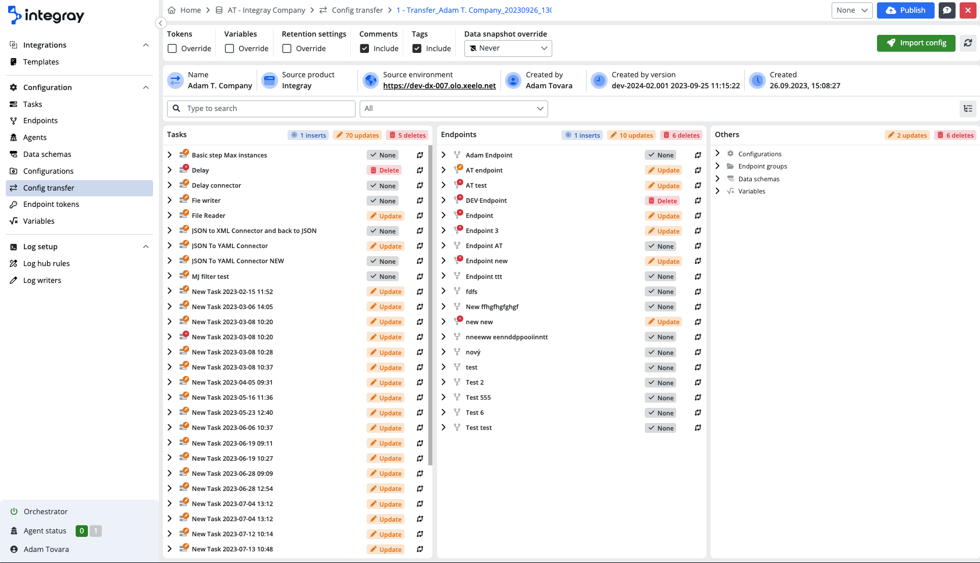
Task: Open the Data snapshot override dropdown
Action: (x=508, y=48)
